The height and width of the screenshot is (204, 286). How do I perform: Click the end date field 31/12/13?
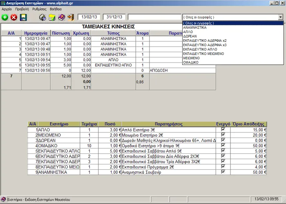114,17
